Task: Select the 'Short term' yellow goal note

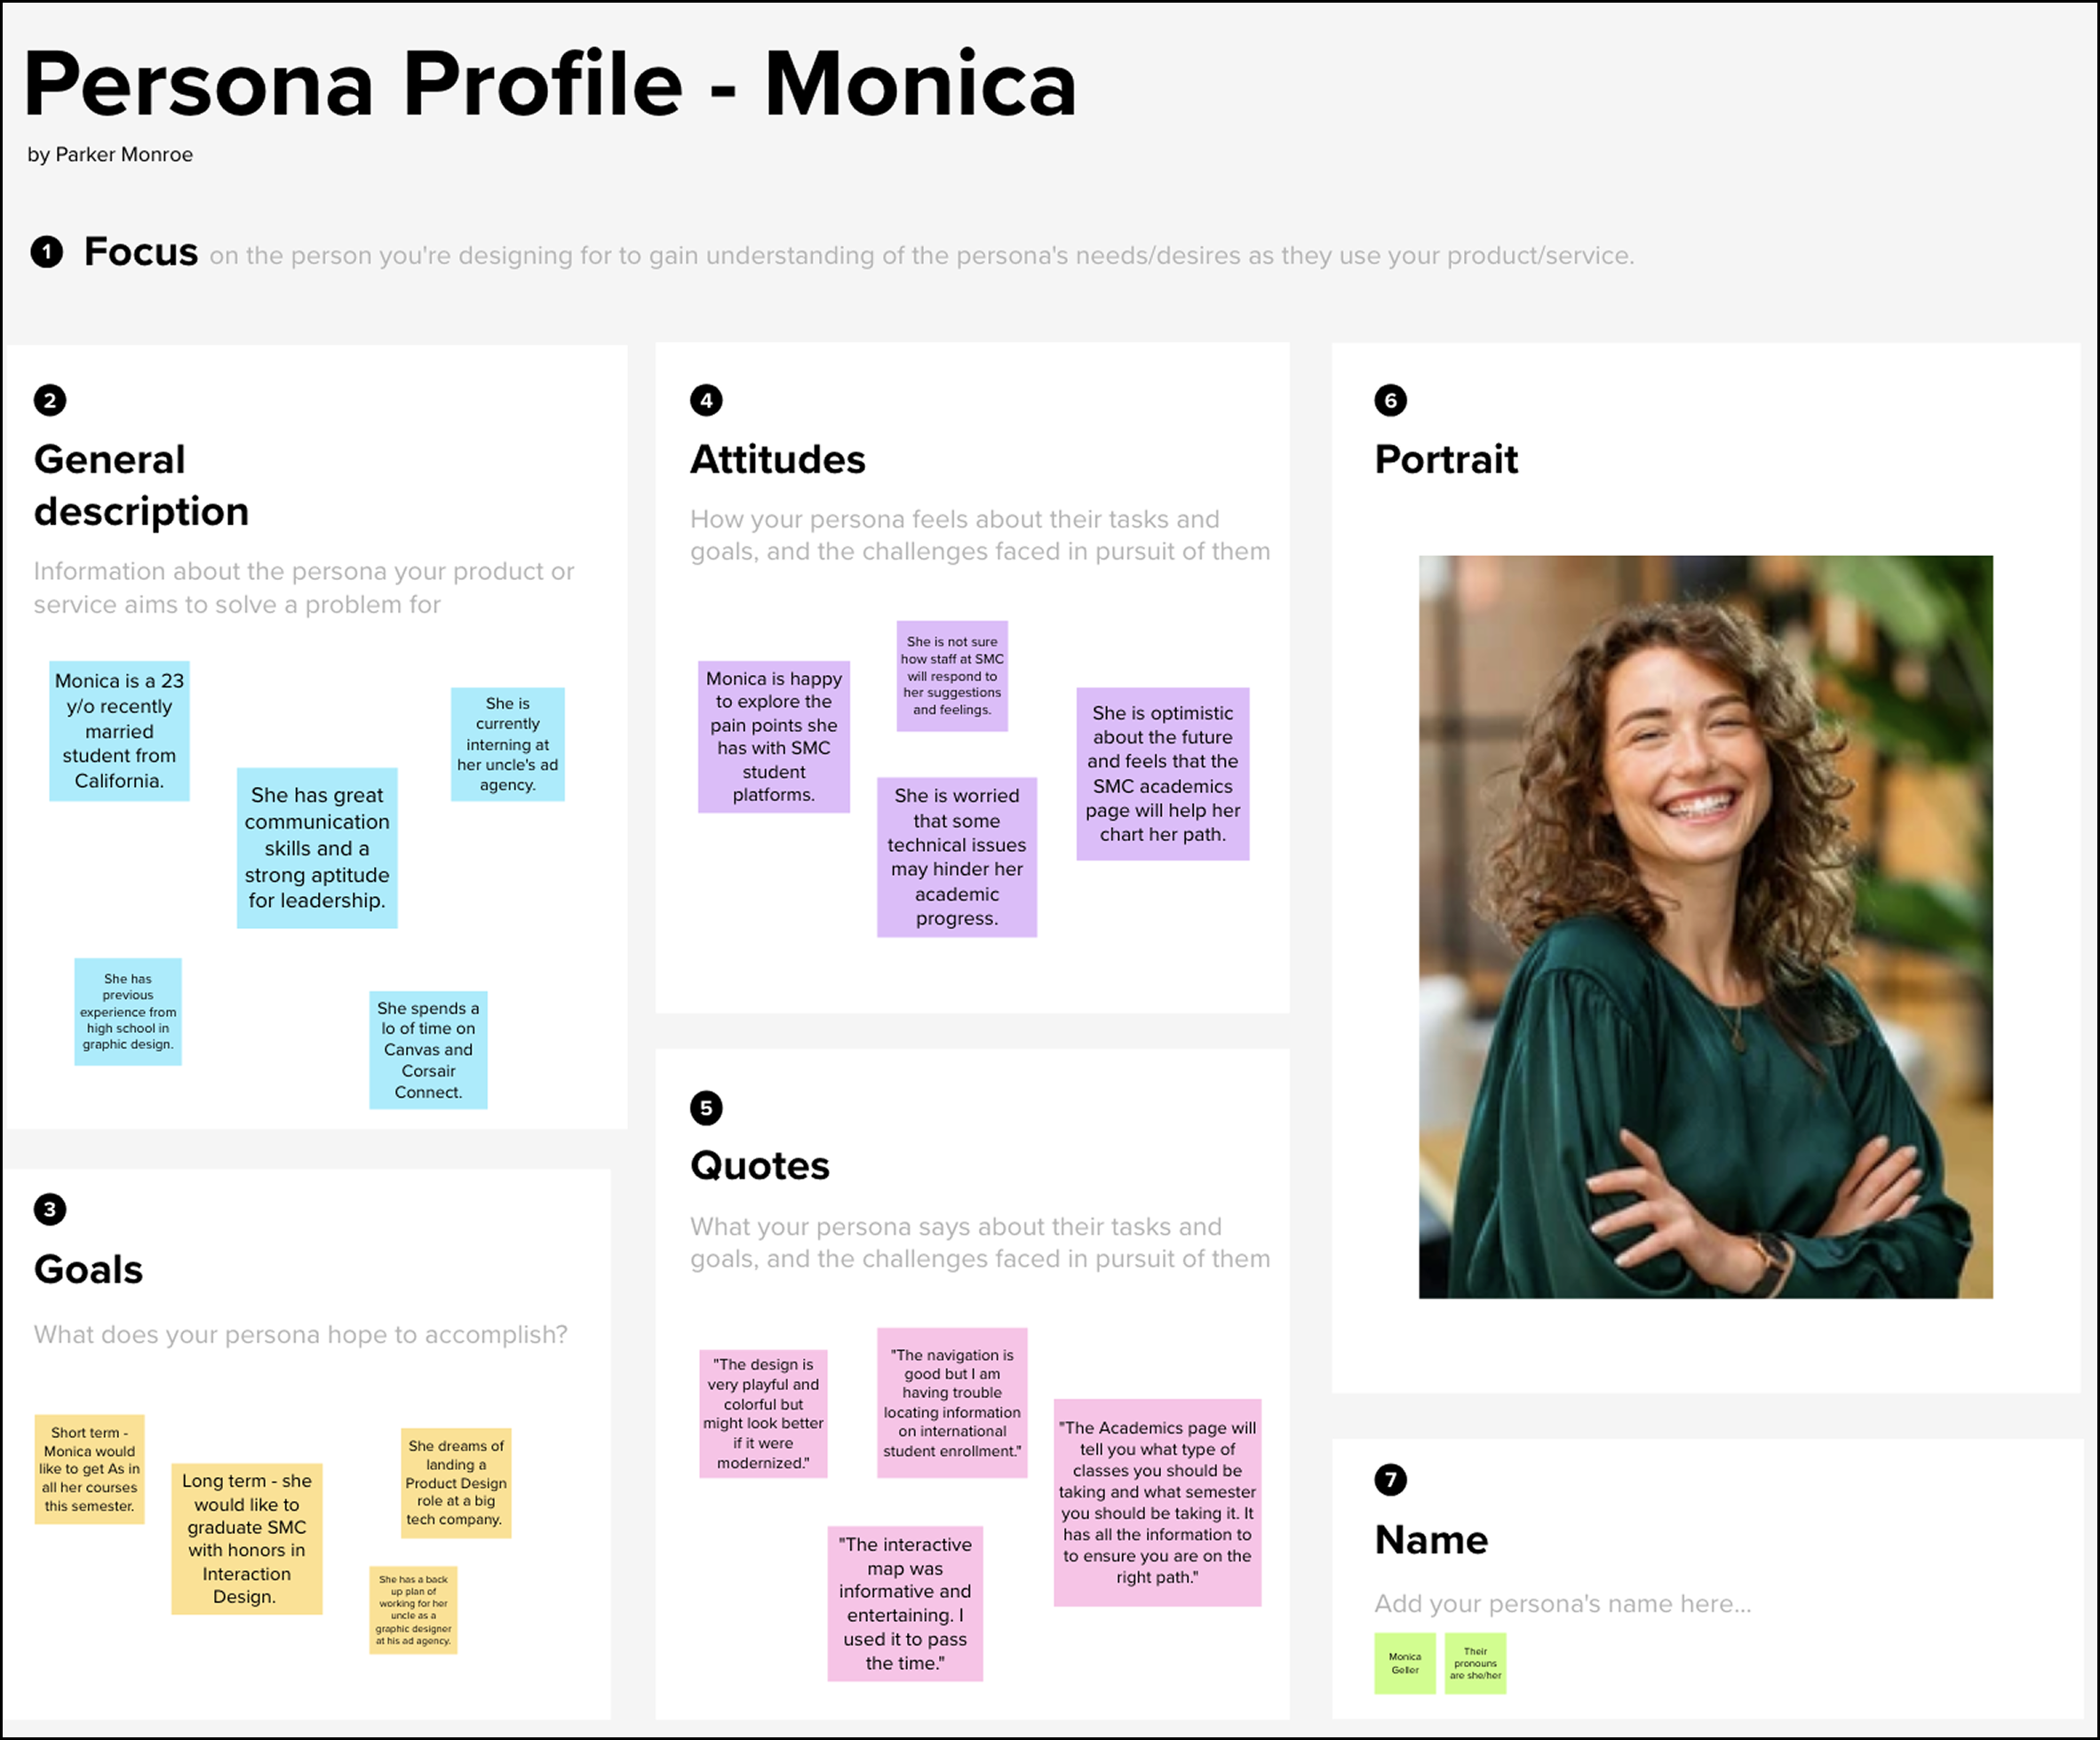Action: (x=89, y=1469)
